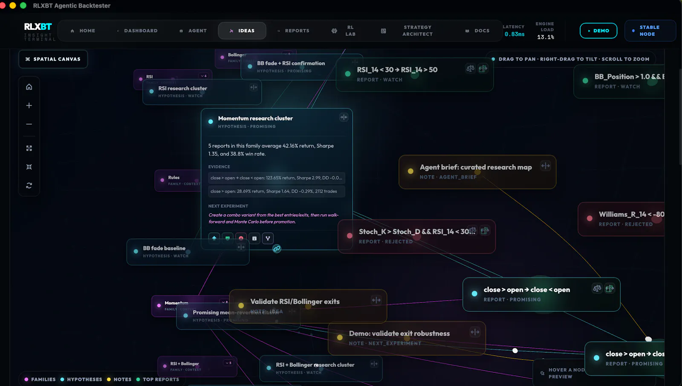Toggle the Hypotheses legend filter
Image resolution: width=682 pixels, height=386 pixels.
coord(81,379)
